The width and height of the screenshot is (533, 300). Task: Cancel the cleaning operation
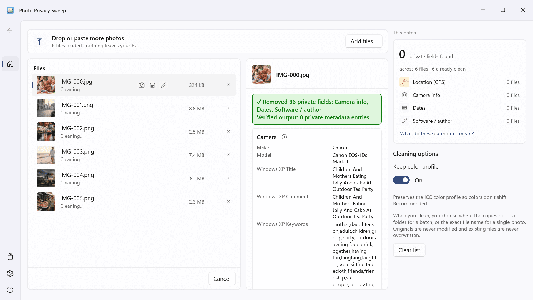tap(222, 279)
